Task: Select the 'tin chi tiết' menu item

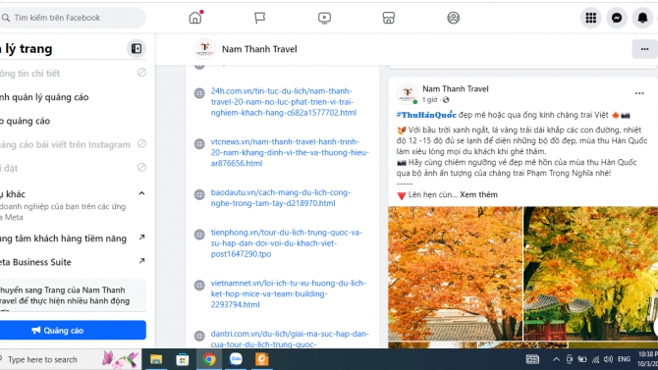Action: point(72,73)
